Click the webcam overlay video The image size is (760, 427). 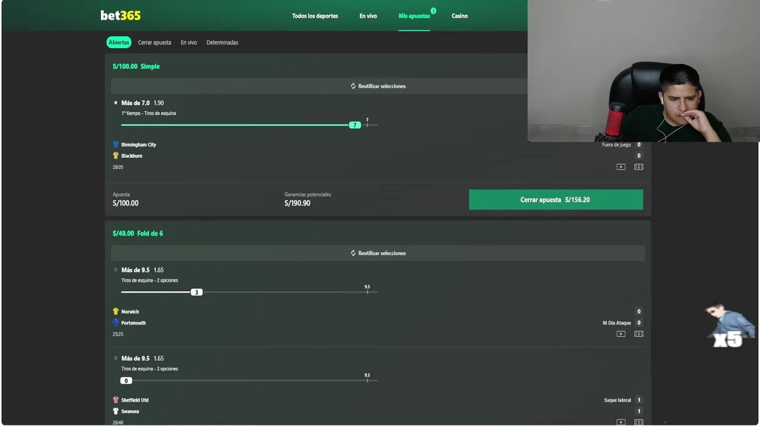pyautogui.click(x=643, y=71)
